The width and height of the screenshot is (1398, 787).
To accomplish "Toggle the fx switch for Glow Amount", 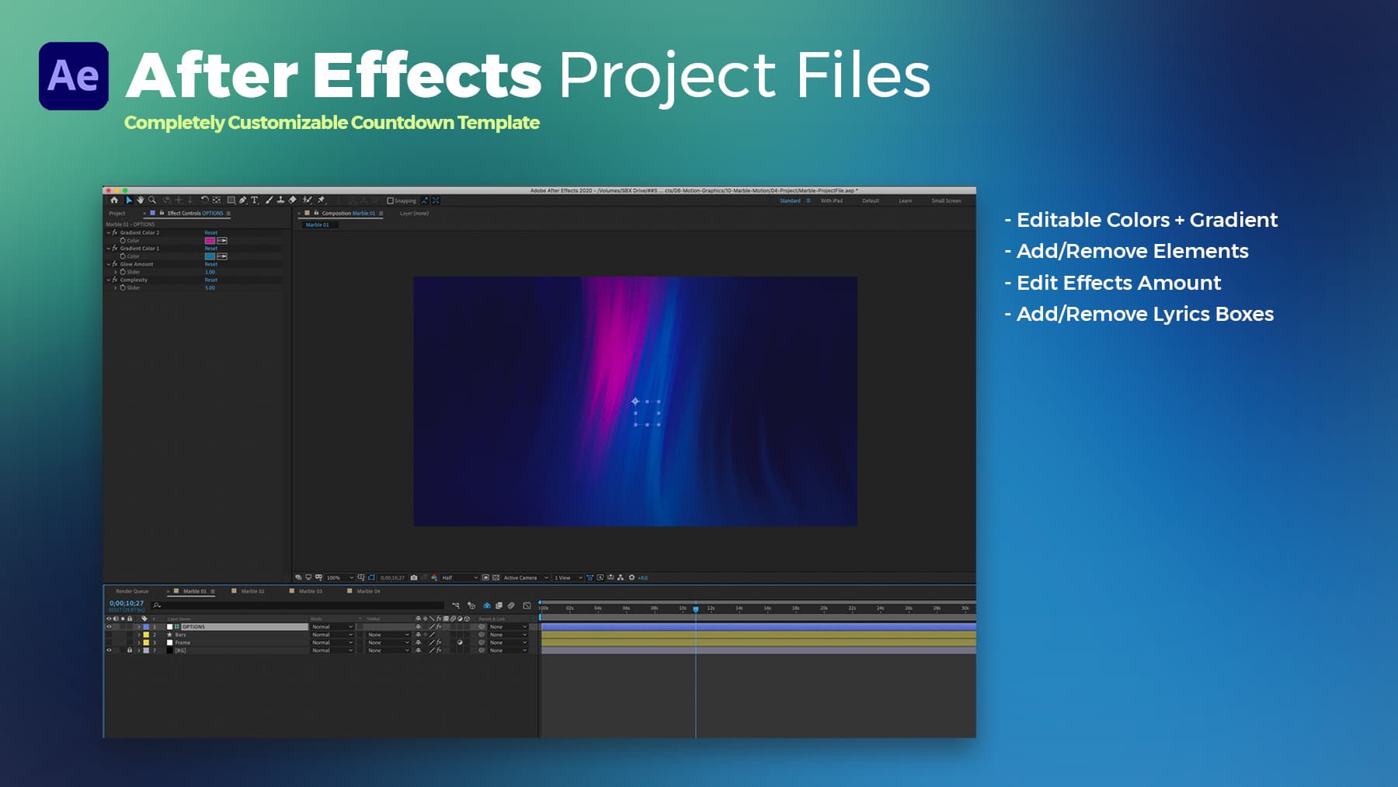I will pos(115,264).
